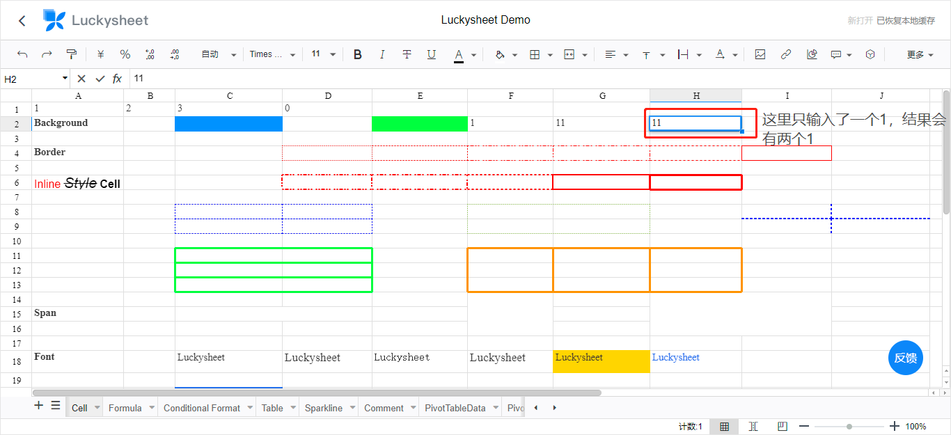
Task: Select normal grid view in status bar
Action: [724, 427]
